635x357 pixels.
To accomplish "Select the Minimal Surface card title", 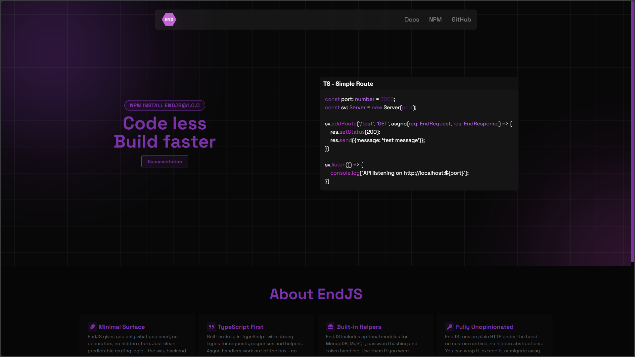I will click(121, 327).
